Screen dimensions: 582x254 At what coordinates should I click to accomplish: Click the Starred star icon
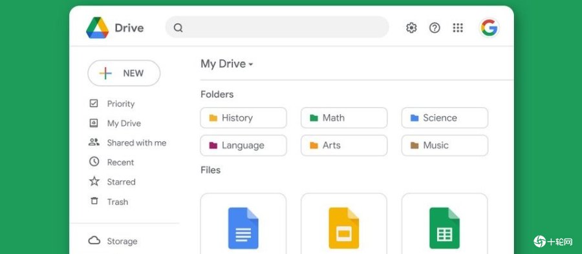[94, 181]
